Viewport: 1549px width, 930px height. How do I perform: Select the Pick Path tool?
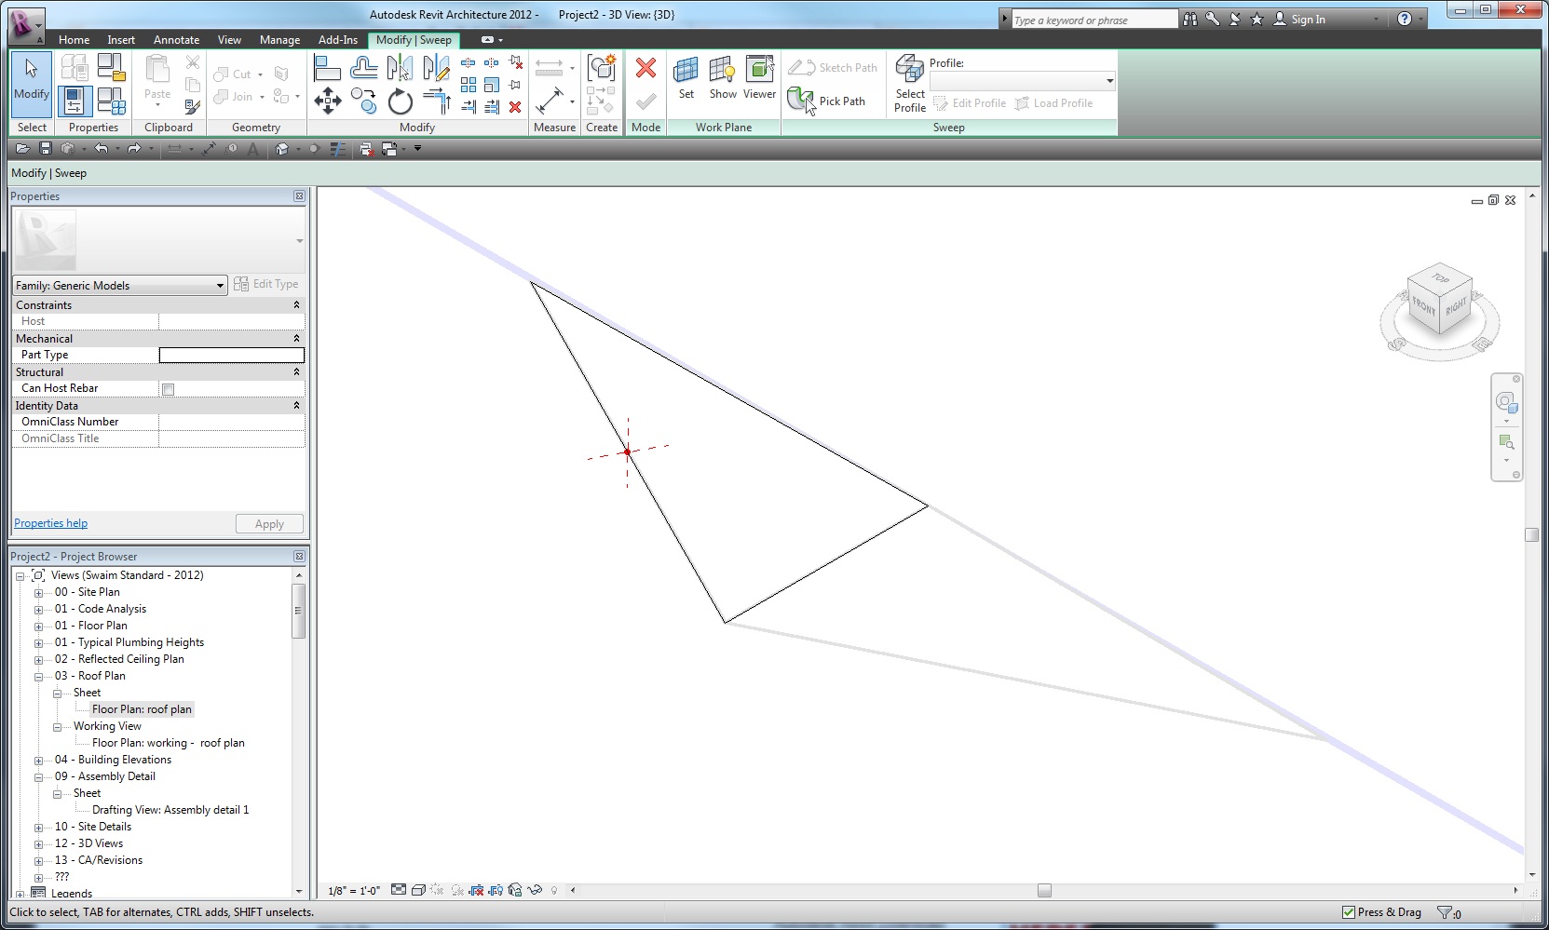(827, 101)
